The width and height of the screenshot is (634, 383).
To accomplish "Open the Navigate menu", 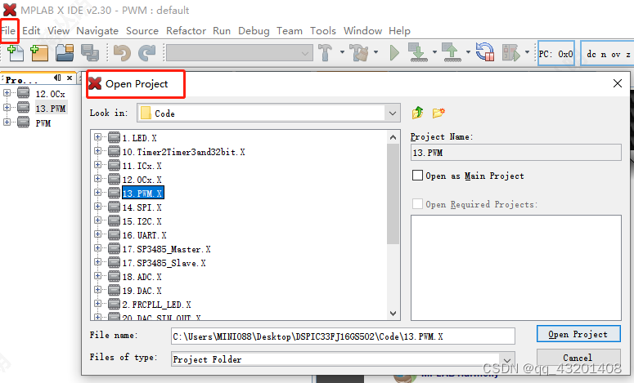I will (x=97, y=31).
